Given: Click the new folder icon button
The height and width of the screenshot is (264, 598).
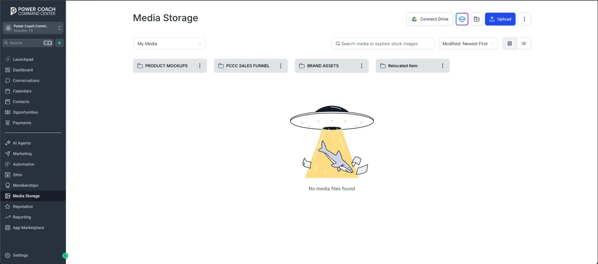Looking at the screenshot, I should click(x=477, y=19).
